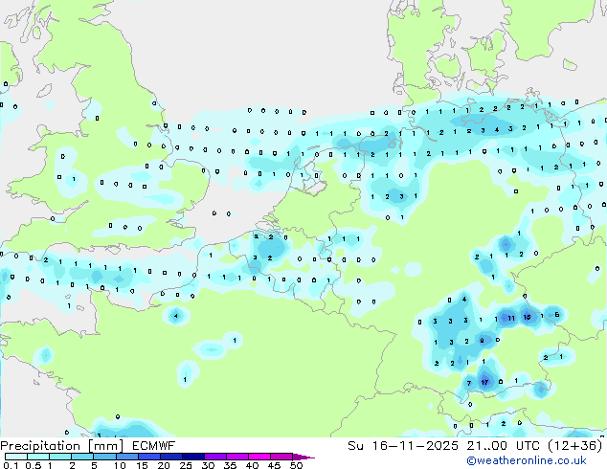Click legend label '20'
The image size is (607, 469).
(164, 465)
